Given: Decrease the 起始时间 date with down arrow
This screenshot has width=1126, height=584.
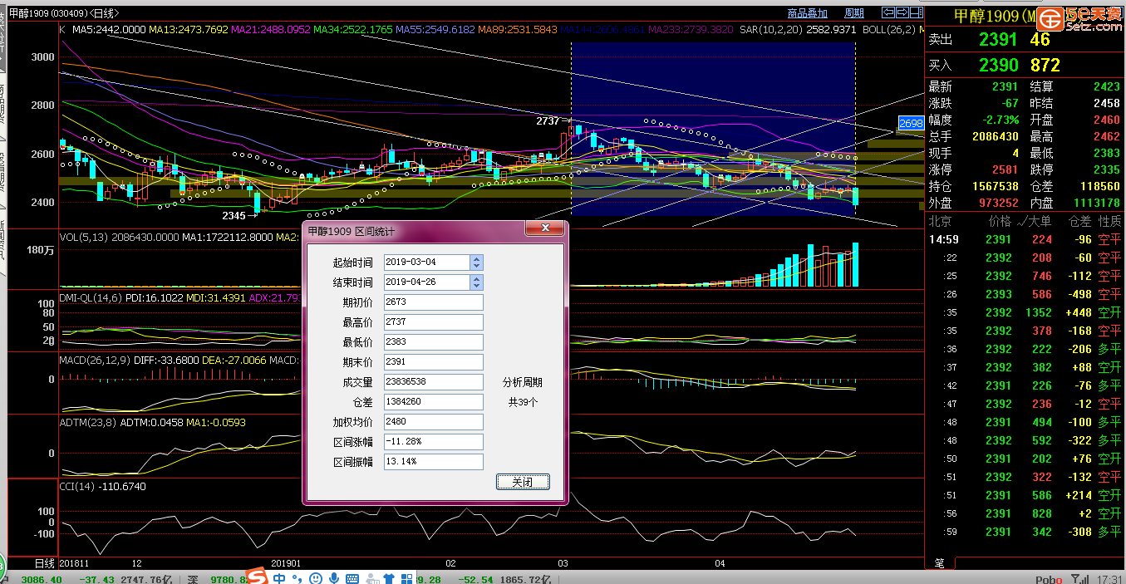Looking at the screenshot, I should (476, 266).
